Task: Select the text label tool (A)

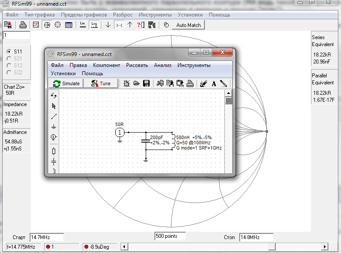Action: click(214, 83)
